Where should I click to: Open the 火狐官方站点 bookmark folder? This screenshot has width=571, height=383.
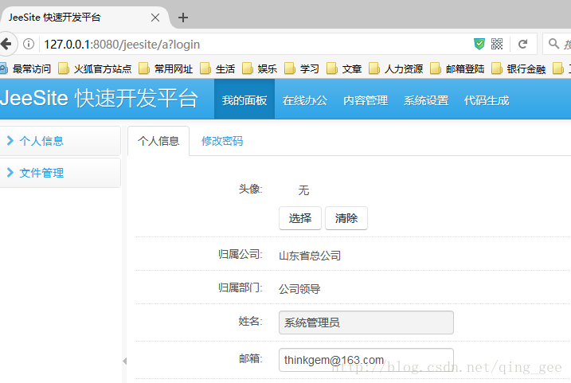pos(95,68)
